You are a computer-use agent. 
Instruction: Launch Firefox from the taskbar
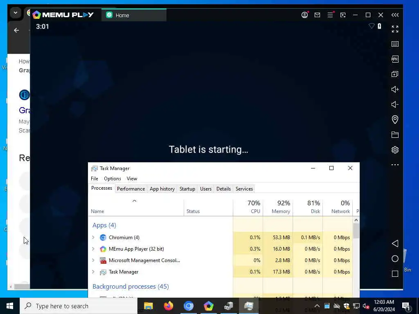[x=168, y=306]
